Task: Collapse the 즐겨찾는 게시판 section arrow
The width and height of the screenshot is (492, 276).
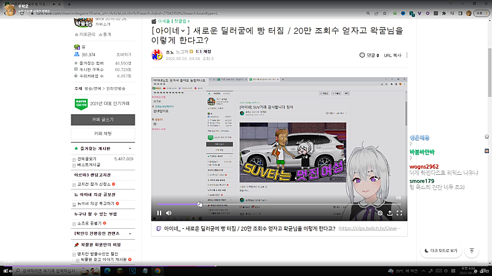Action: pos(130,148)
